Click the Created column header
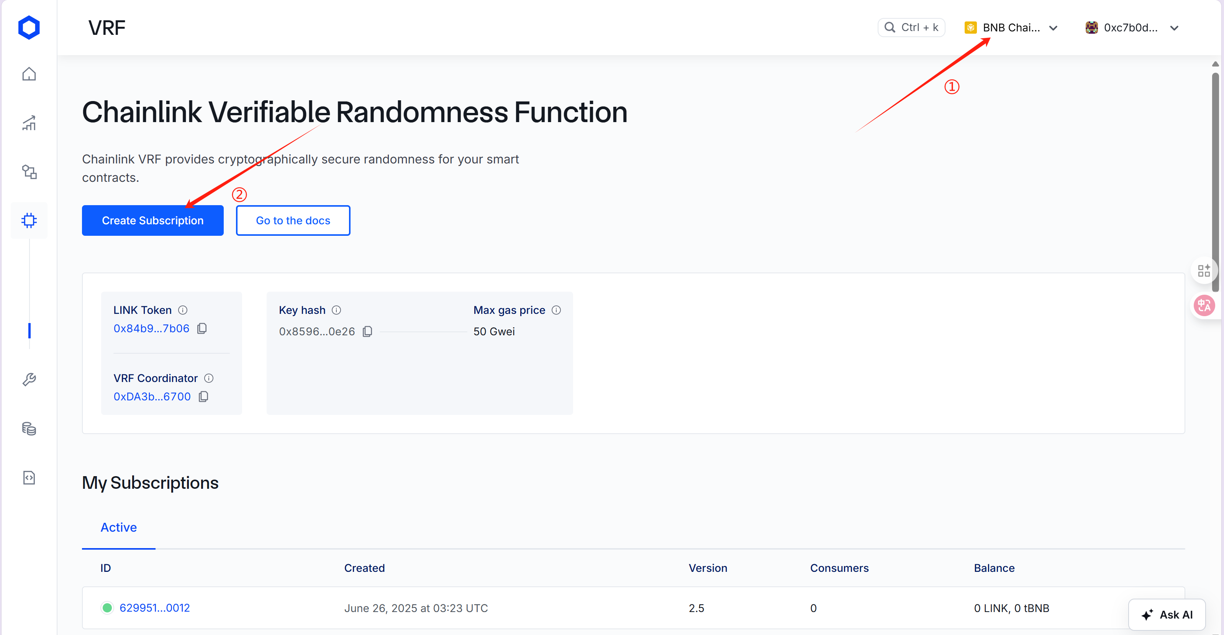Screen dimensions: 1224x635 364,568
